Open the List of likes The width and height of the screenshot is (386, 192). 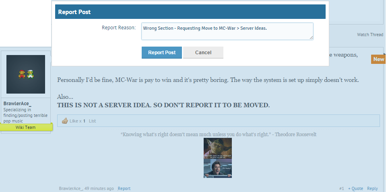92,121
